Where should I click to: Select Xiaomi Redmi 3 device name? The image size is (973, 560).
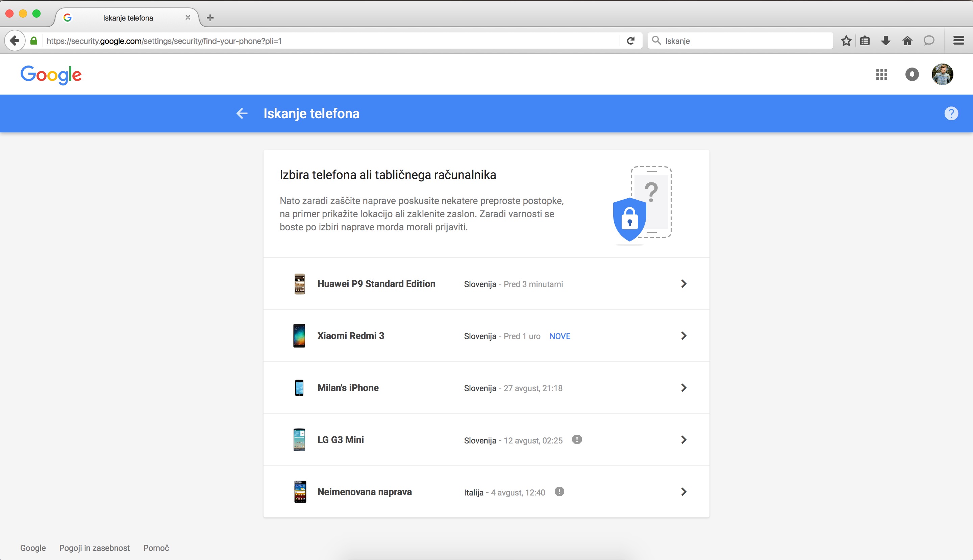click(x=351, y=336)
